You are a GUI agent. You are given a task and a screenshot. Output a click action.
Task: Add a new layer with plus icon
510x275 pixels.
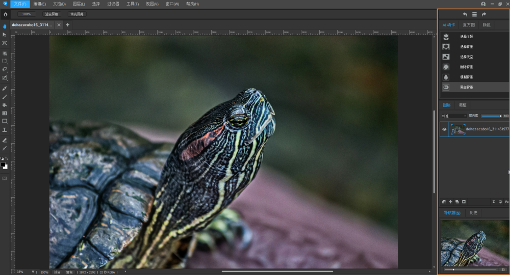pos(450,202)
